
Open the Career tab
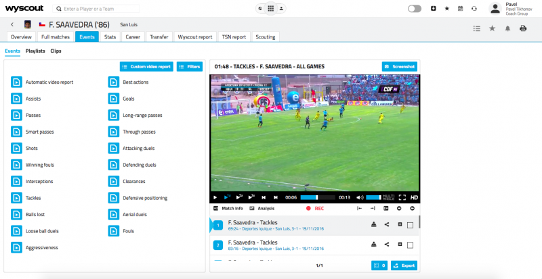[133, 37]
